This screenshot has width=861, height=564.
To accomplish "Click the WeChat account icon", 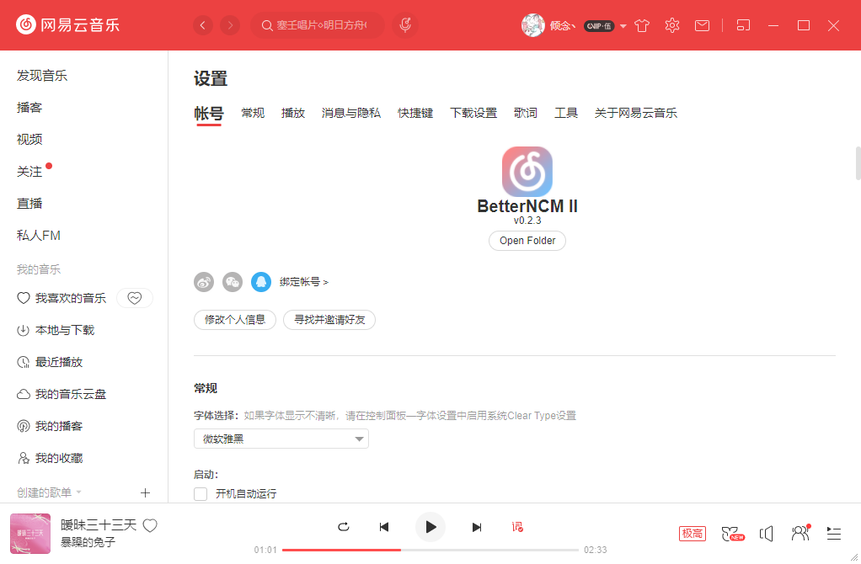I will tap(233, 282).
